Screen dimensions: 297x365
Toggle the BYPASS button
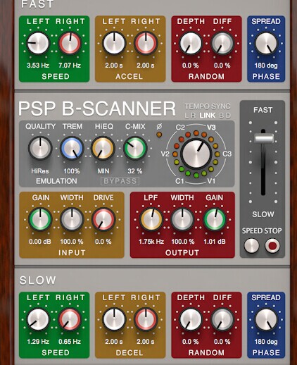coord(120,181)
